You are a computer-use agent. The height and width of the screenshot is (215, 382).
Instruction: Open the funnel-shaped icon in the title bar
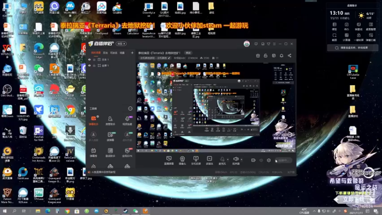pyautogui.click(x=268, y=44)
